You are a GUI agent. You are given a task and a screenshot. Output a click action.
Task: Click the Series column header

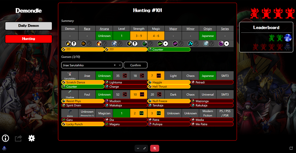point(225,29)
